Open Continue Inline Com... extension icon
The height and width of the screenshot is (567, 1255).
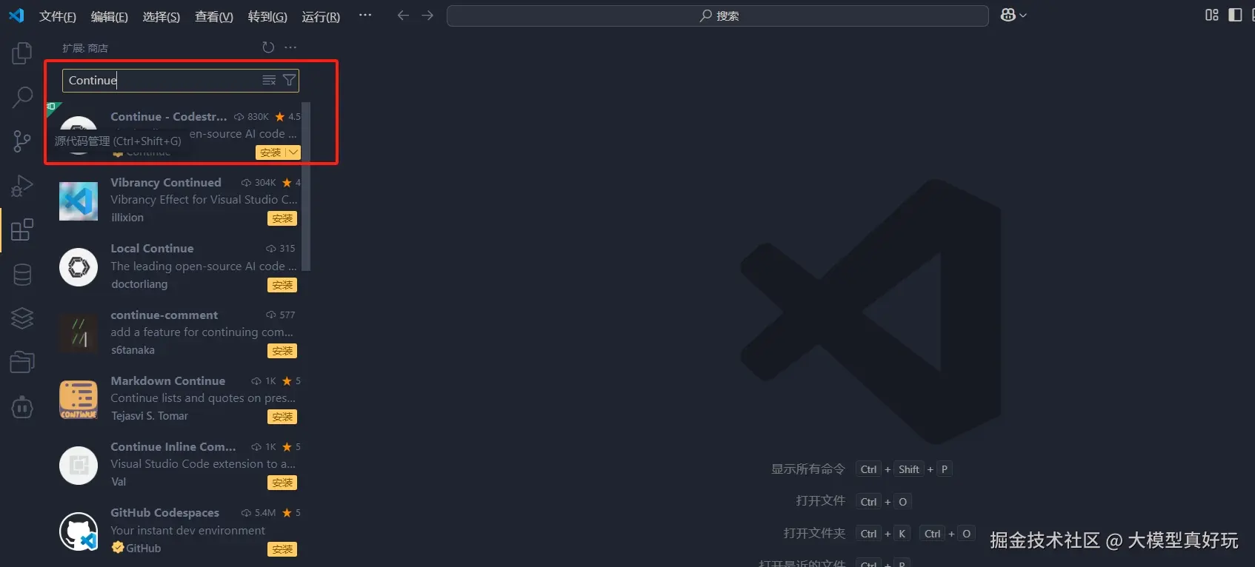79,466
